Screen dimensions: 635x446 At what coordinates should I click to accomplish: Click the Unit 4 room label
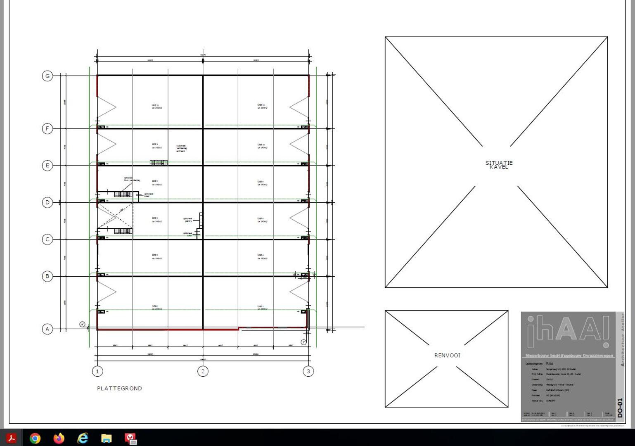pyautogui.click(x=262, y=256)
